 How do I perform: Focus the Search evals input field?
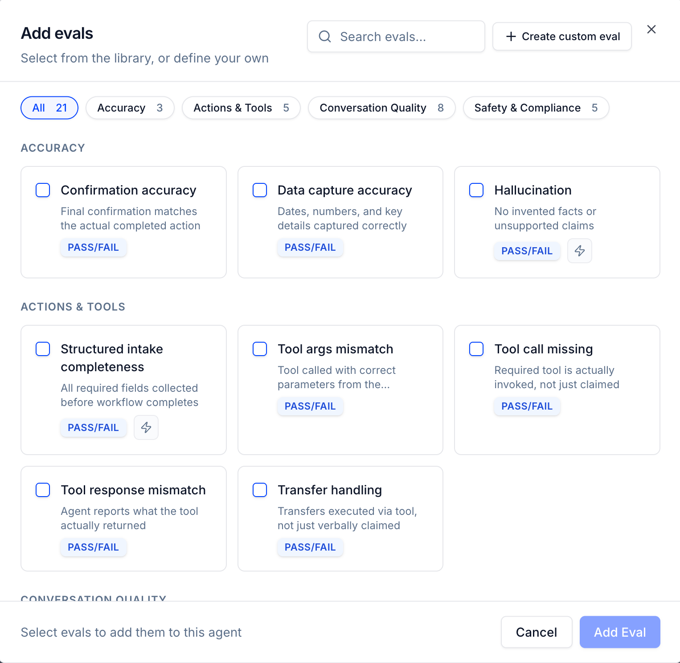[x=396, y=37]
